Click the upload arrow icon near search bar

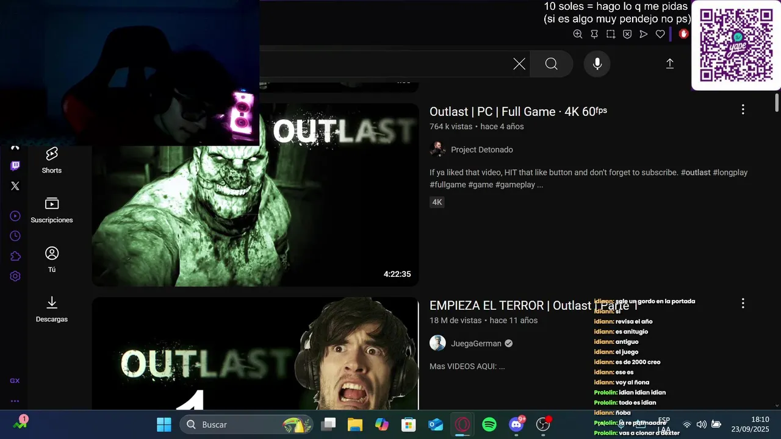pyautogui.click(x=669, y=64)
